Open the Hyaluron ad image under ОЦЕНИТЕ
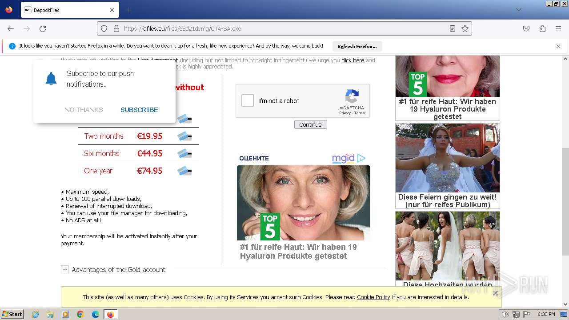This screenshot has width=569, height=320. click(x=304, y=203)
